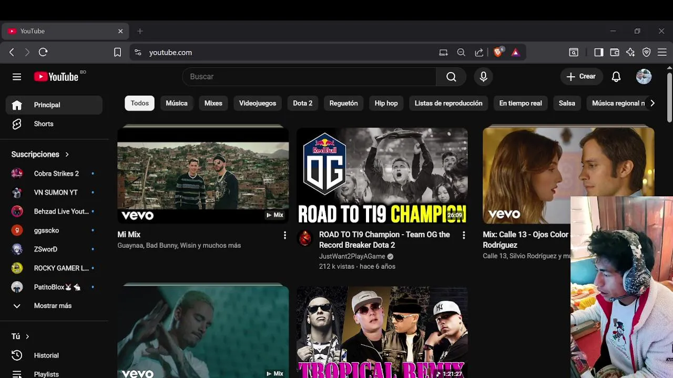673x378 pixels.
Task: Select the Mixes filter chip
Action: (x=213, y=103)
